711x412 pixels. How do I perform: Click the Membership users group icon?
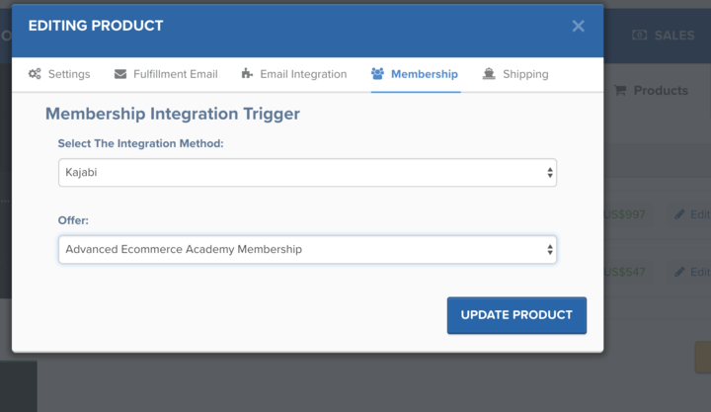377,74
